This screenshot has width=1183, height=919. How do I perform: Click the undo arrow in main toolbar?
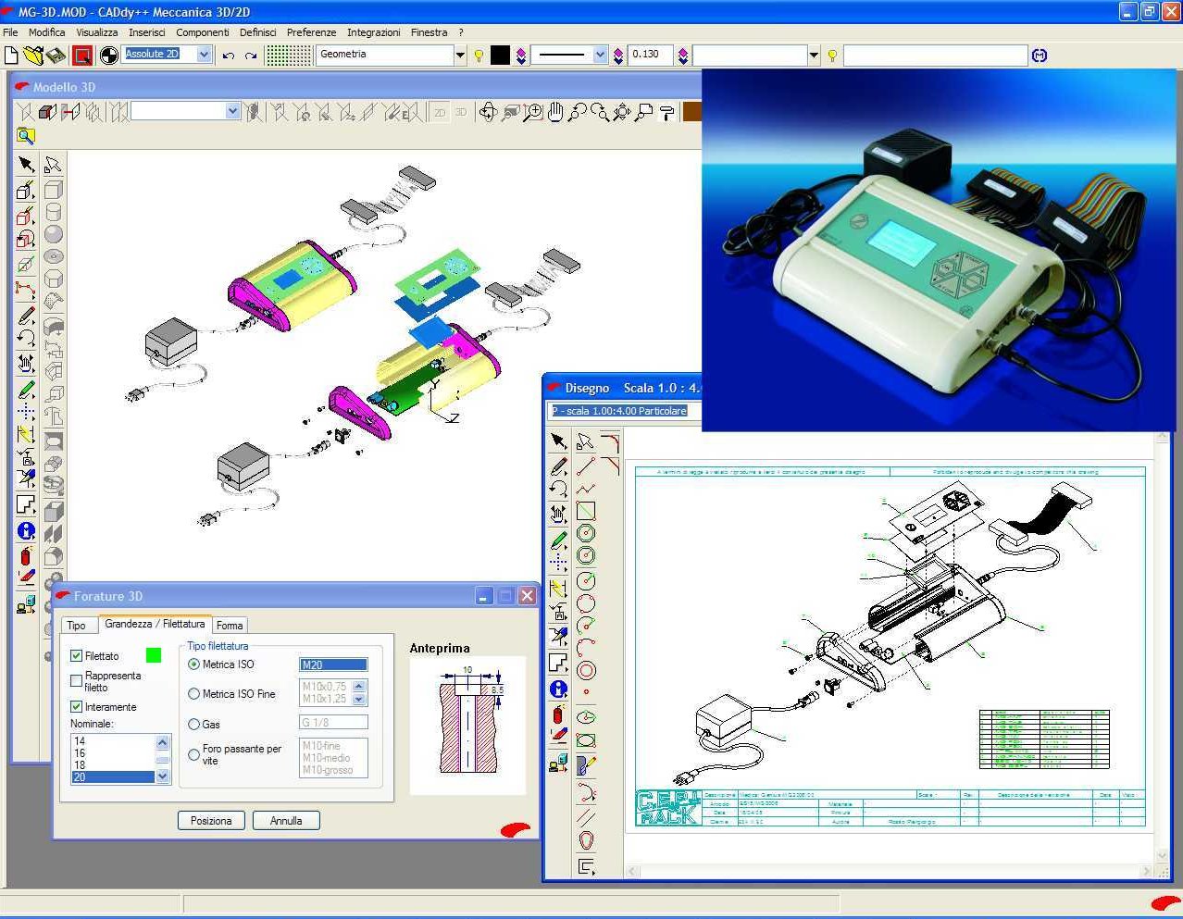coord(229,56)
